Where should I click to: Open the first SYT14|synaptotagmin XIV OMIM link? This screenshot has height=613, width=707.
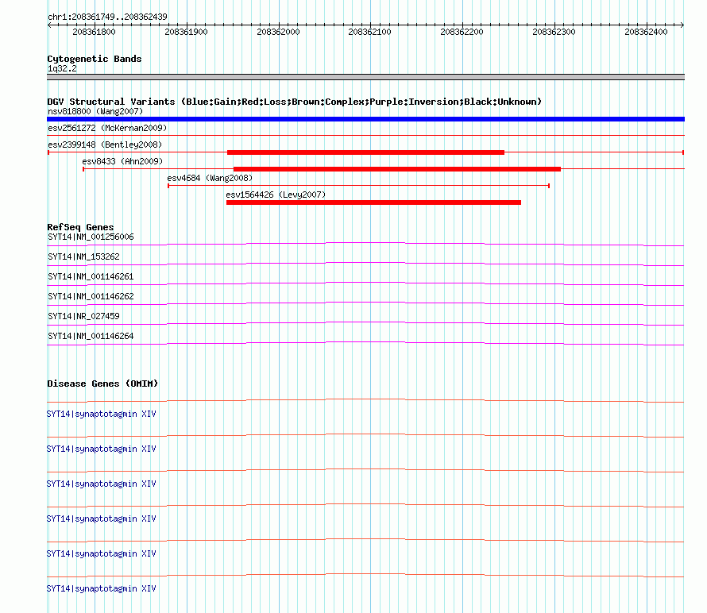coord(101,414)
